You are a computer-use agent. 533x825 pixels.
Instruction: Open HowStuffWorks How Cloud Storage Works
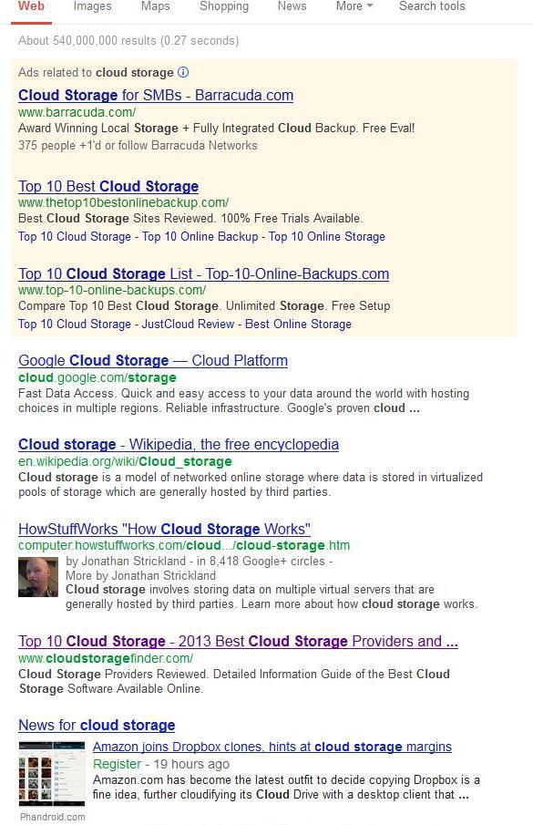point(165,529)
